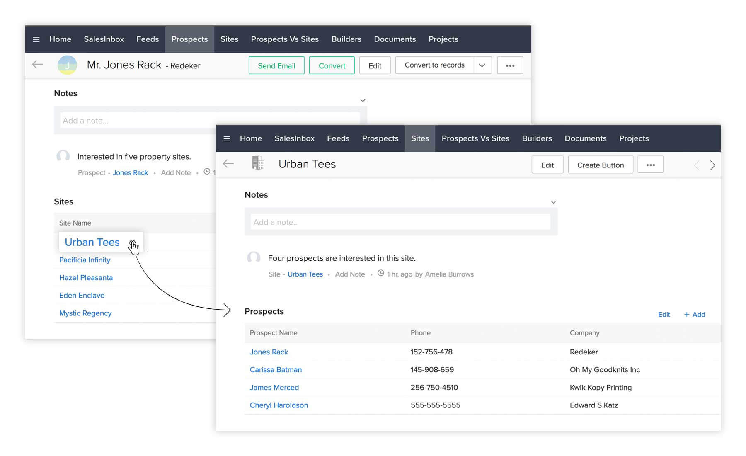Screen dimensions: 746x456
Task: Open SalesInbox tab in front window
Action: tap(294, 138)
